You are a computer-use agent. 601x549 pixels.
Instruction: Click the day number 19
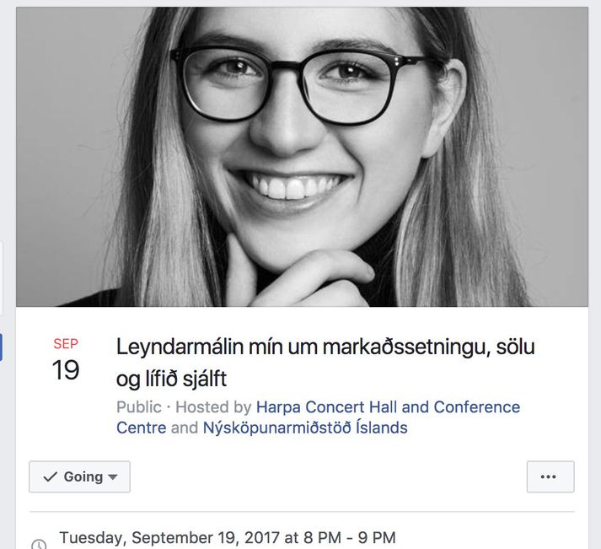(x=66, y=370)
